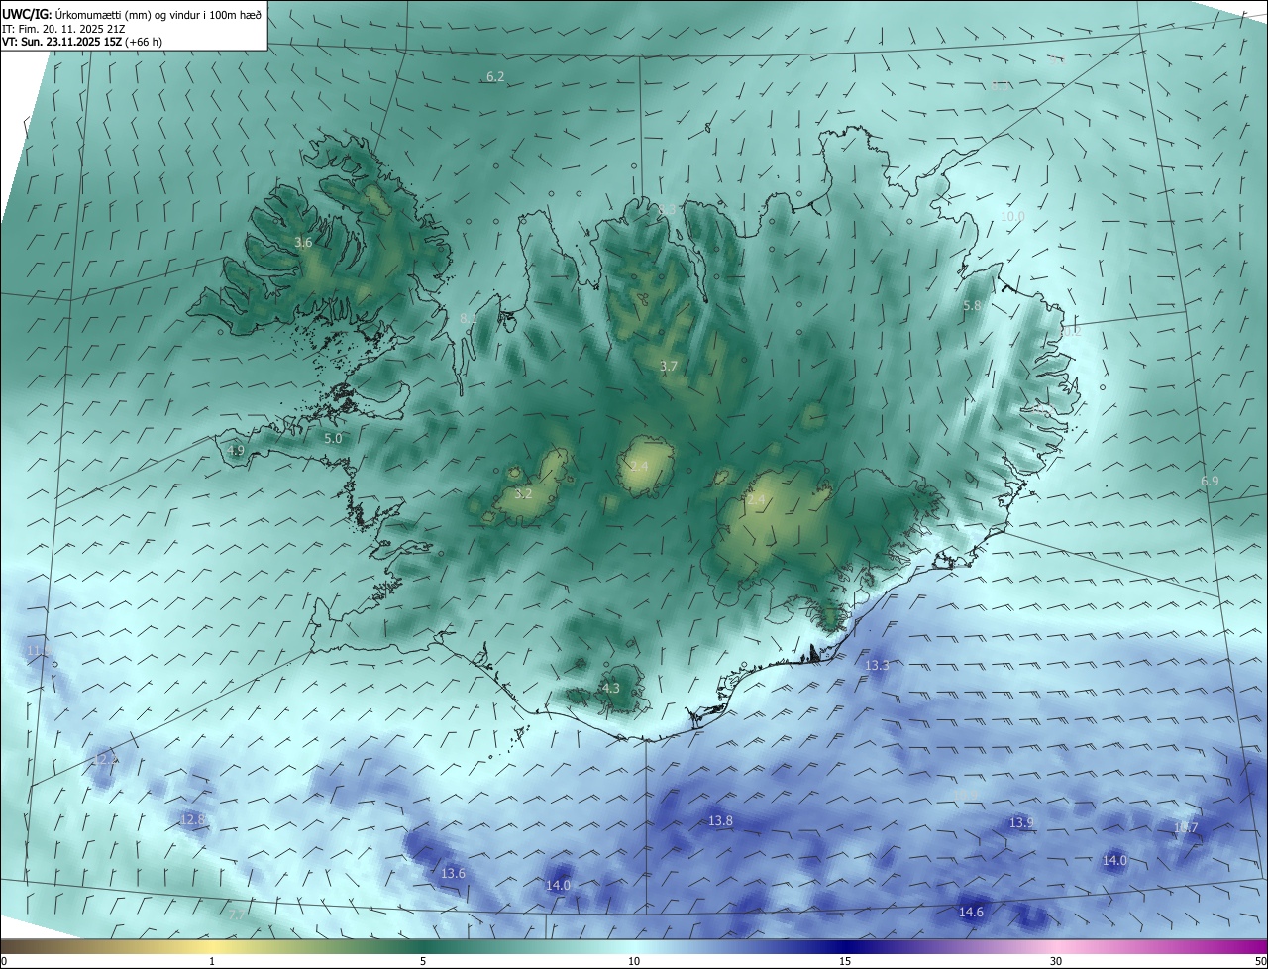Click the 6.2 value north of Iceland
Image resolution: width=1268 pixels, height=969 pixels.
495,76
